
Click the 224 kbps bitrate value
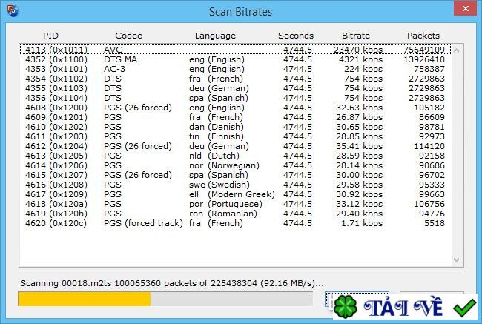(363, 69)
